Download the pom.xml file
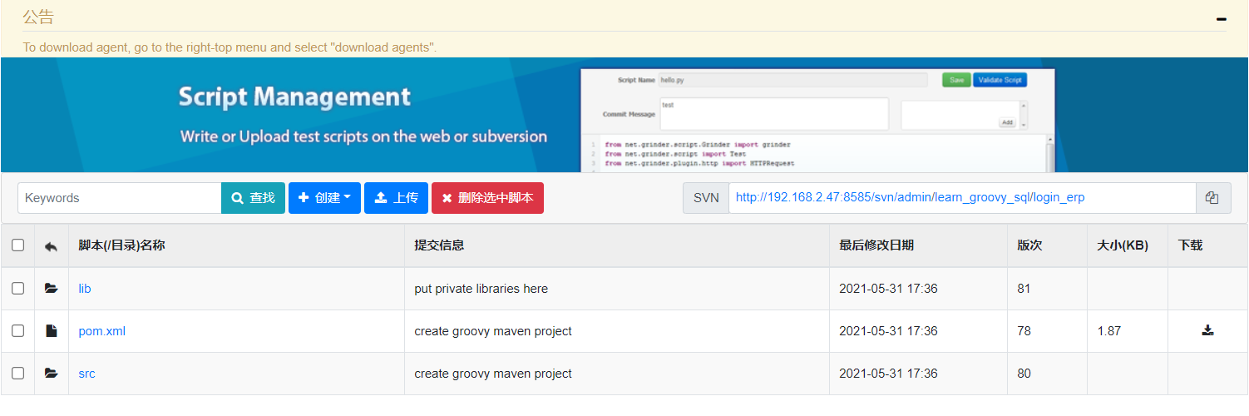Screen dimensions: 1249x416 tap(1207, 330)
